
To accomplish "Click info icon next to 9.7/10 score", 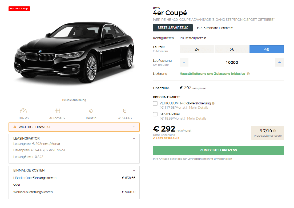I will [274, 131].
